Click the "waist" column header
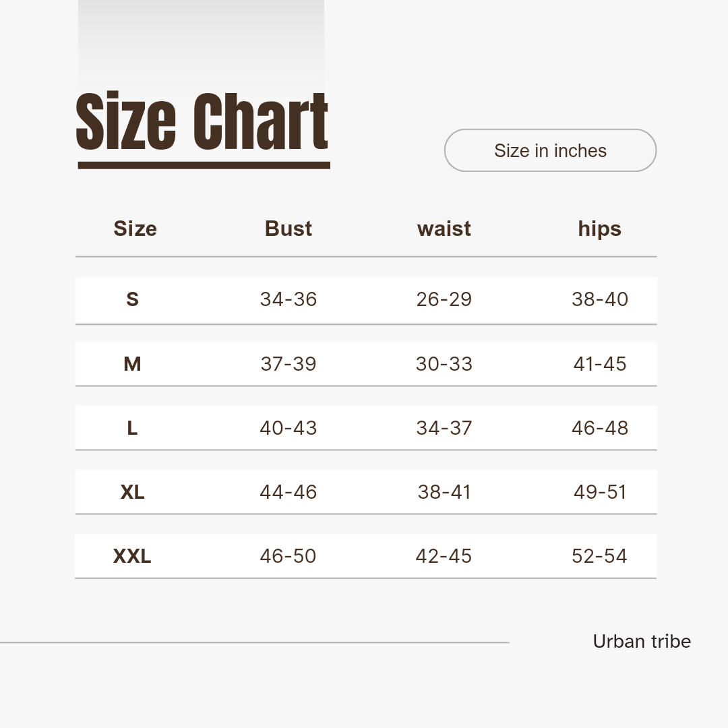 444,229
